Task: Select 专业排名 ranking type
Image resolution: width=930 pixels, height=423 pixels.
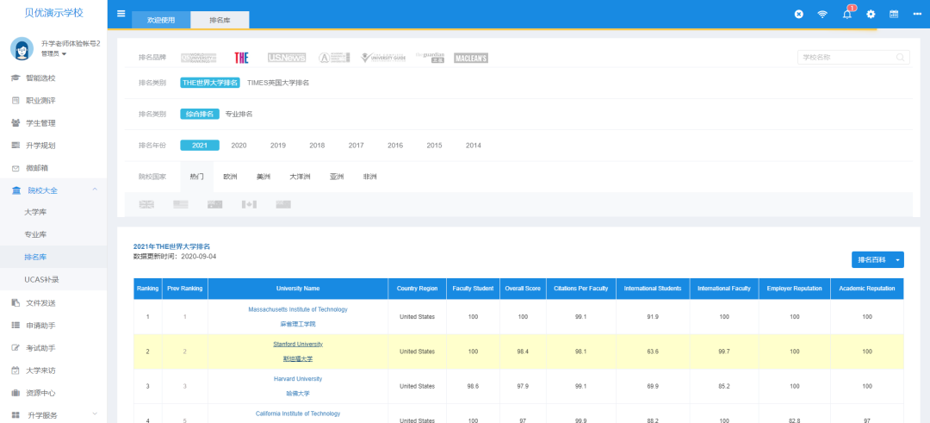Action: click(x=239, y=114)
